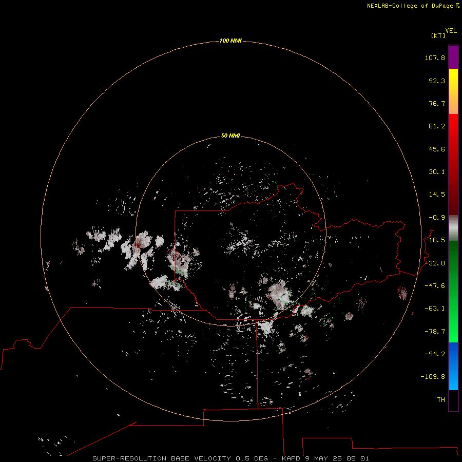This screenshot has width=462, height=462.
Task: Click the Super-Resolution Base Velocity caption text
Action: click(230, 458)
